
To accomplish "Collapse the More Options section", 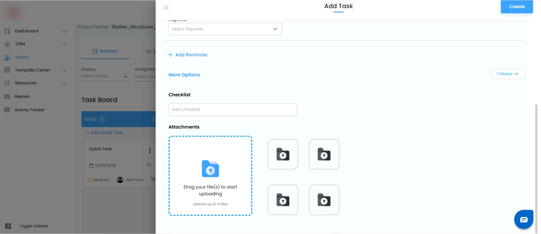I will point(508,74).
